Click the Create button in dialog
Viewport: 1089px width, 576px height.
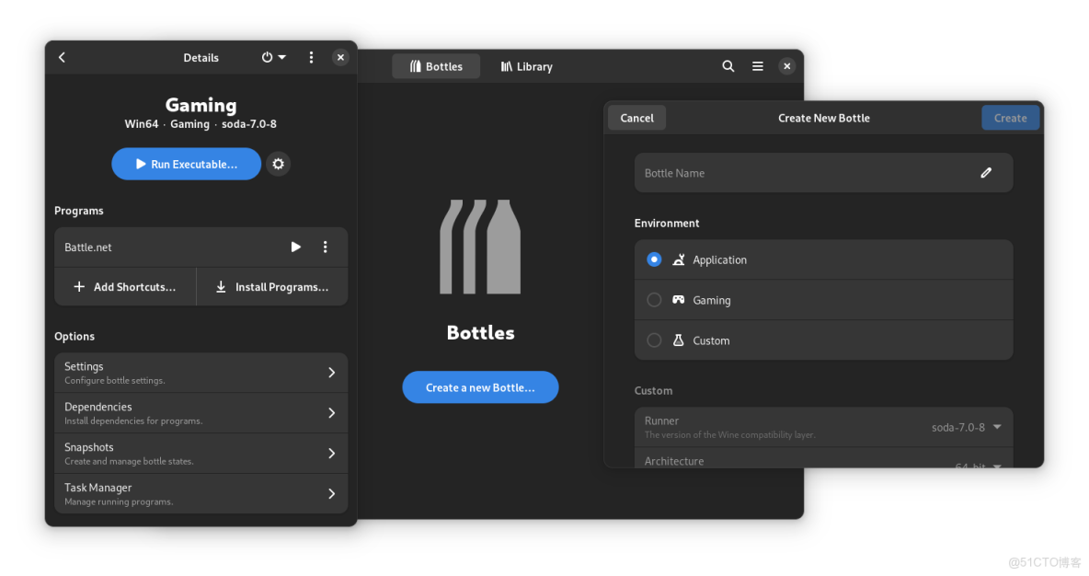click(x=1010, y=118)
